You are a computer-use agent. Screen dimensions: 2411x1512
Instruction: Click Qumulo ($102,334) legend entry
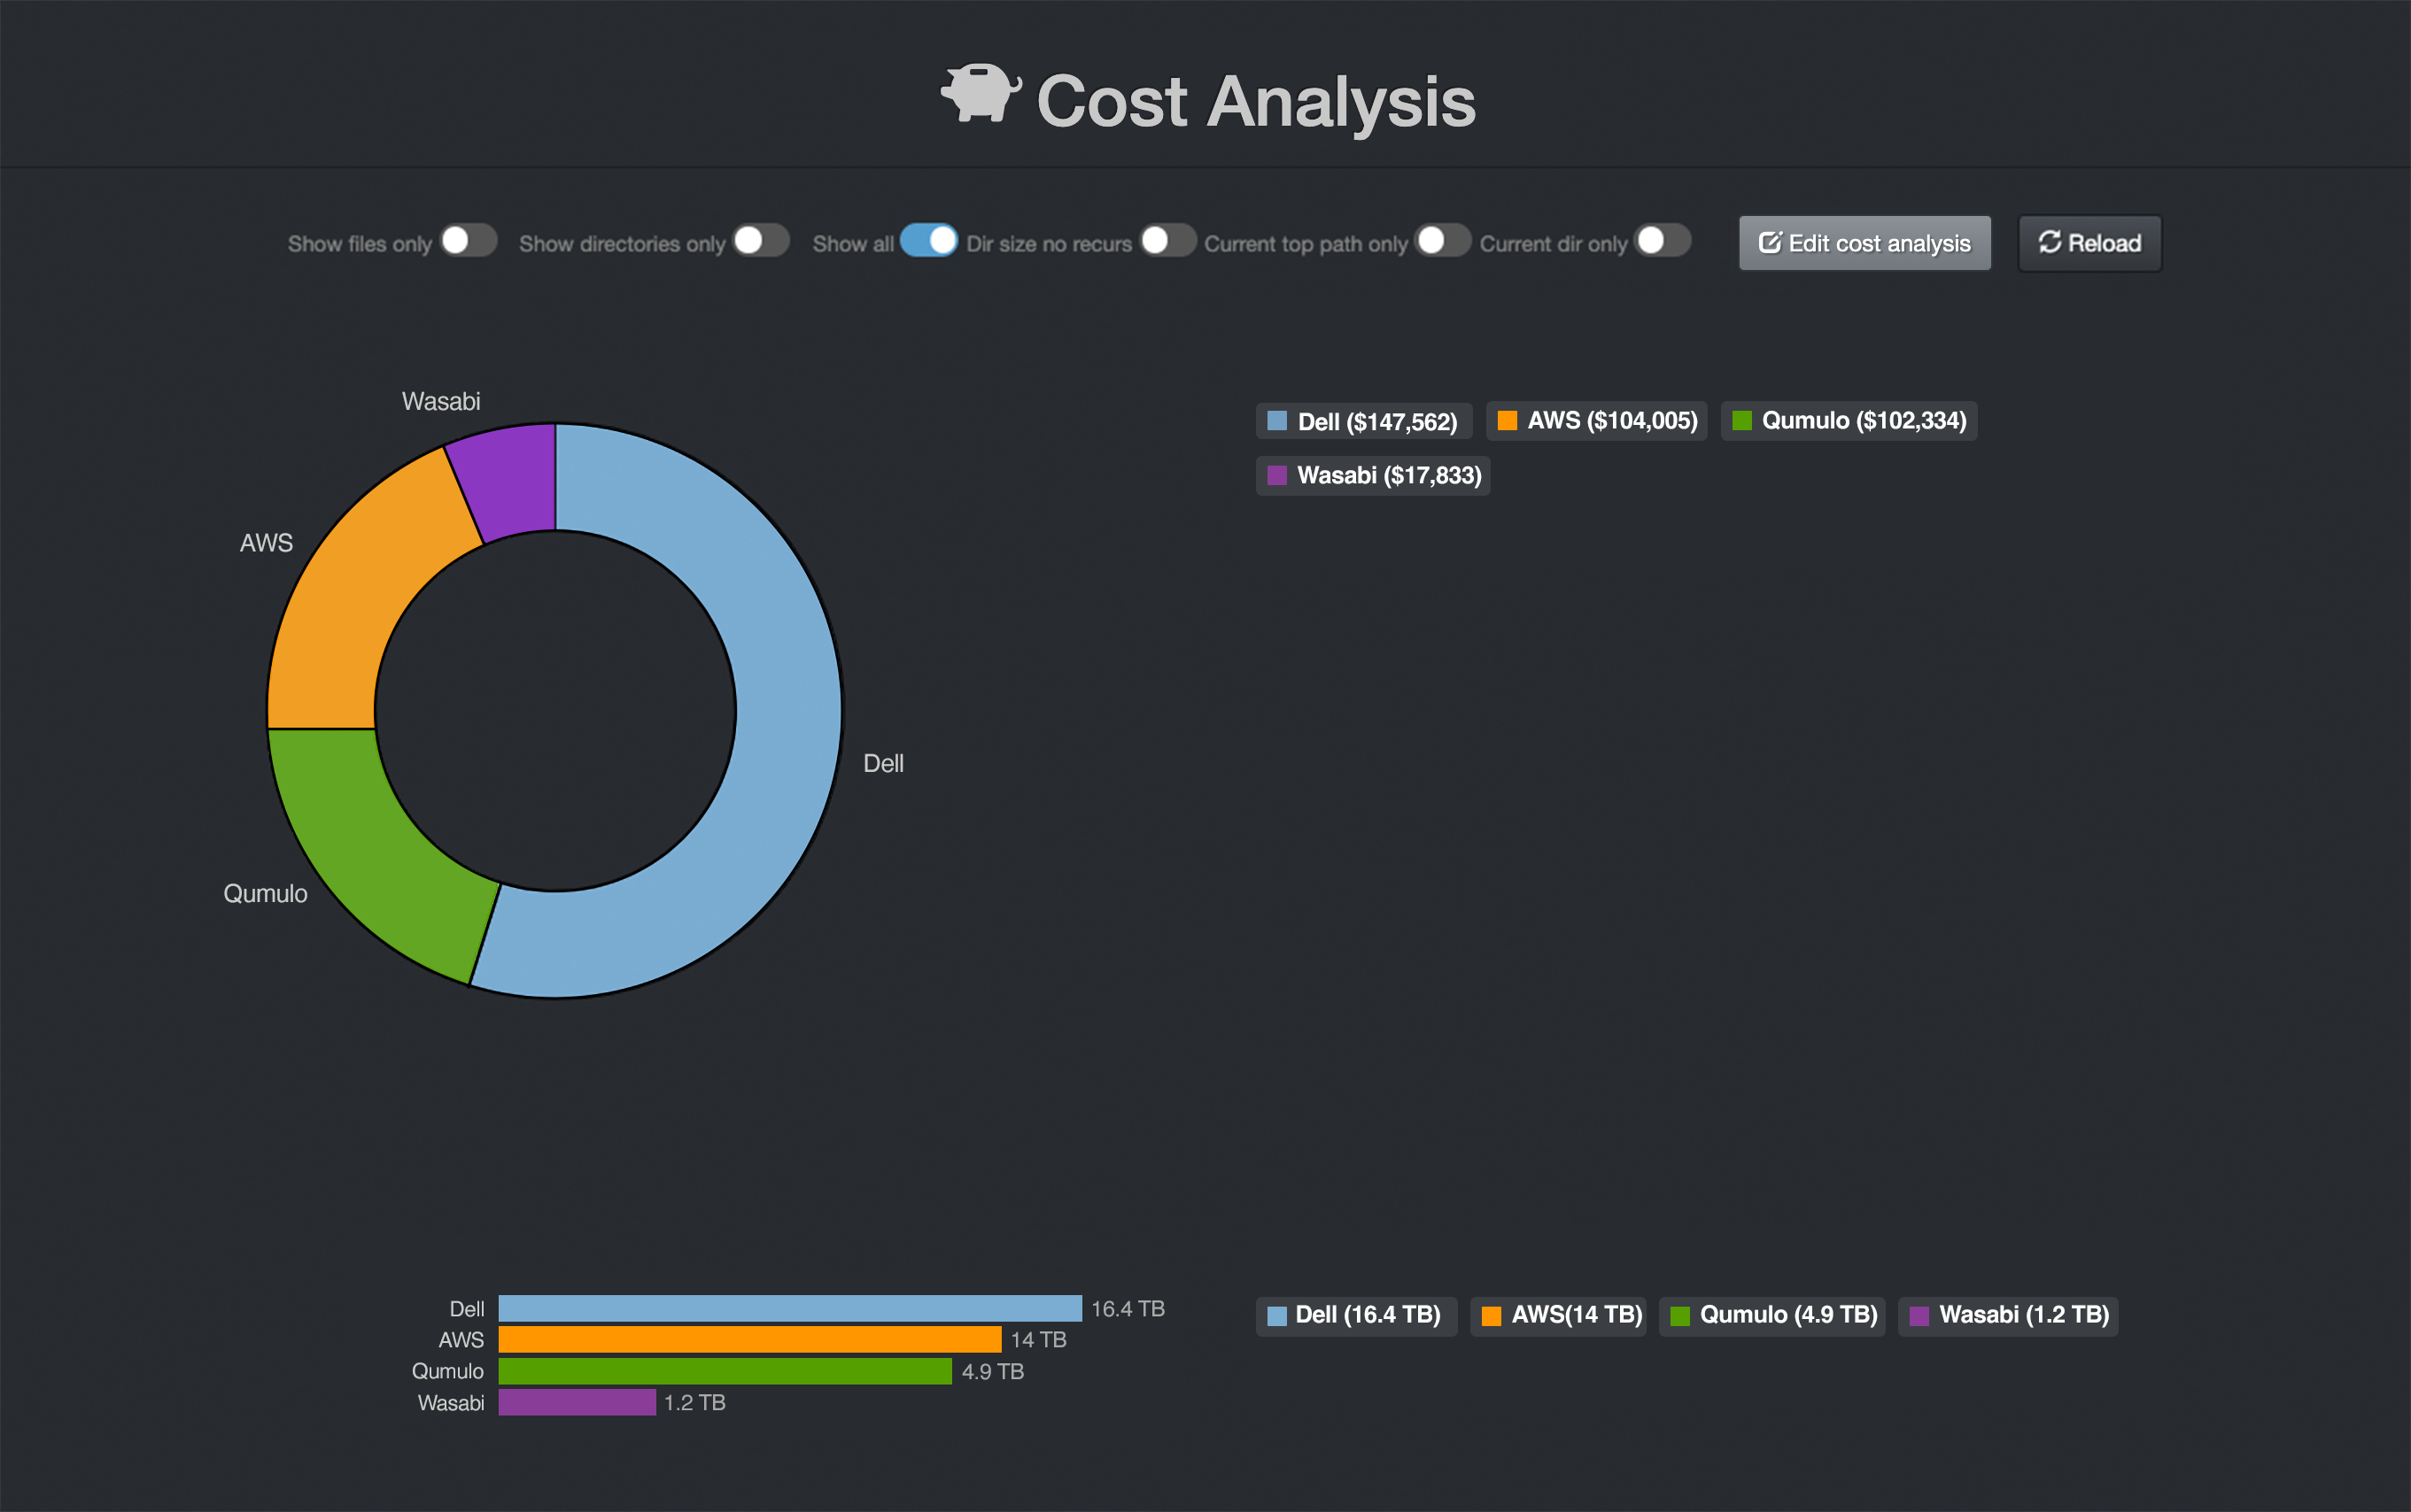pos(1849,421)
